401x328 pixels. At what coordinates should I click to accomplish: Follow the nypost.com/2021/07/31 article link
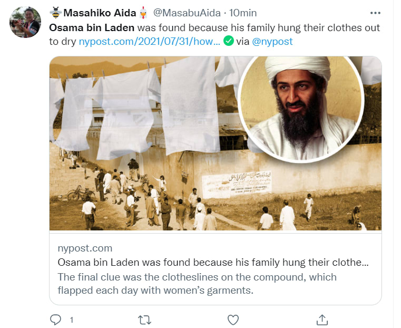click(149, 41)
